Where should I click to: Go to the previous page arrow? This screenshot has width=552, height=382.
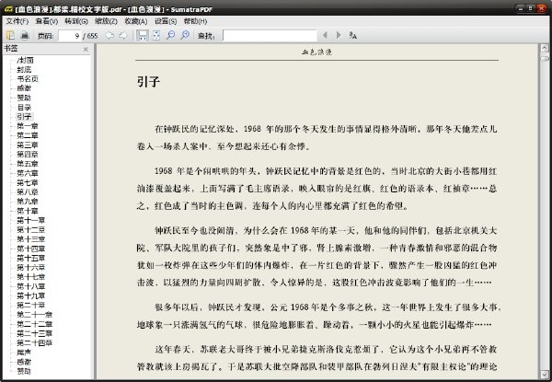click(x=109, y=35)
